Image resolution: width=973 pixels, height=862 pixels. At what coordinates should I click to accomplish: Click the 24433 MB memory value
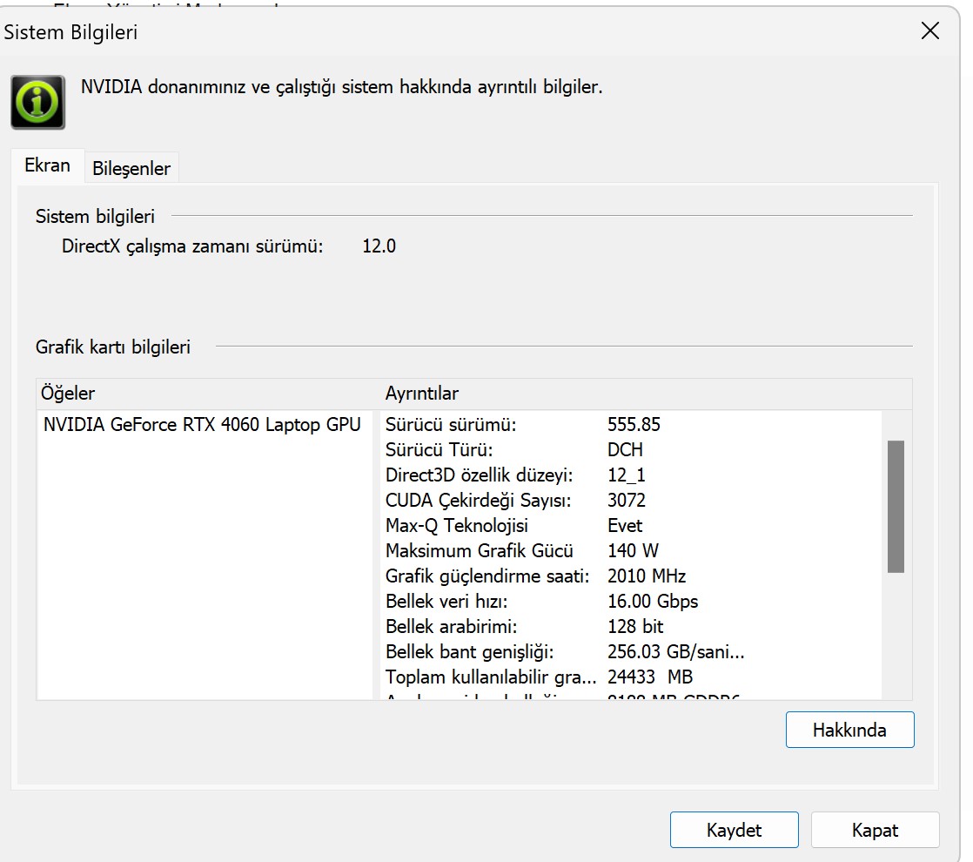pos(650,677)
